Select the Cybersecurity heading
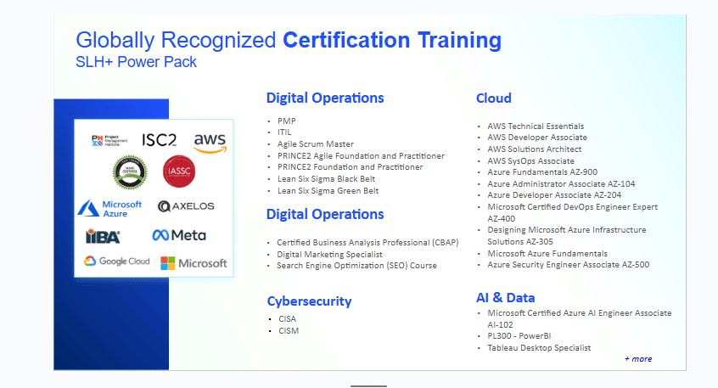 [x=309, y=301]
